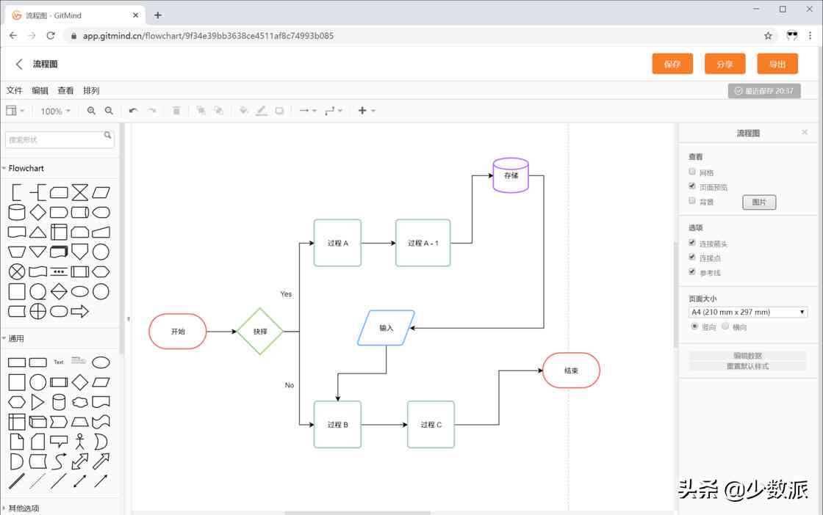Select the cloud shape in general palette

[80, 402]
